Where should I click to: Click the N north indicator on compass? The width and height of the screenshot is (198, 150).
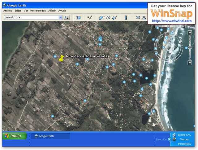[x=166, y=34]
